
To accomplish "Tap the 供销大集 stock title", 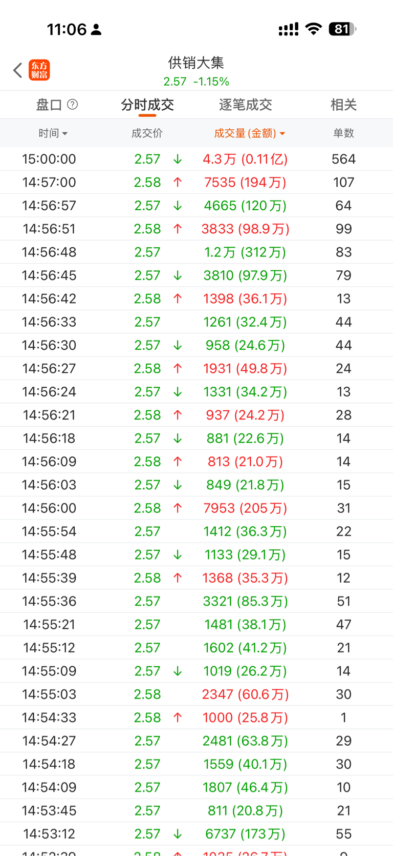I will click(x=196, y=63).
